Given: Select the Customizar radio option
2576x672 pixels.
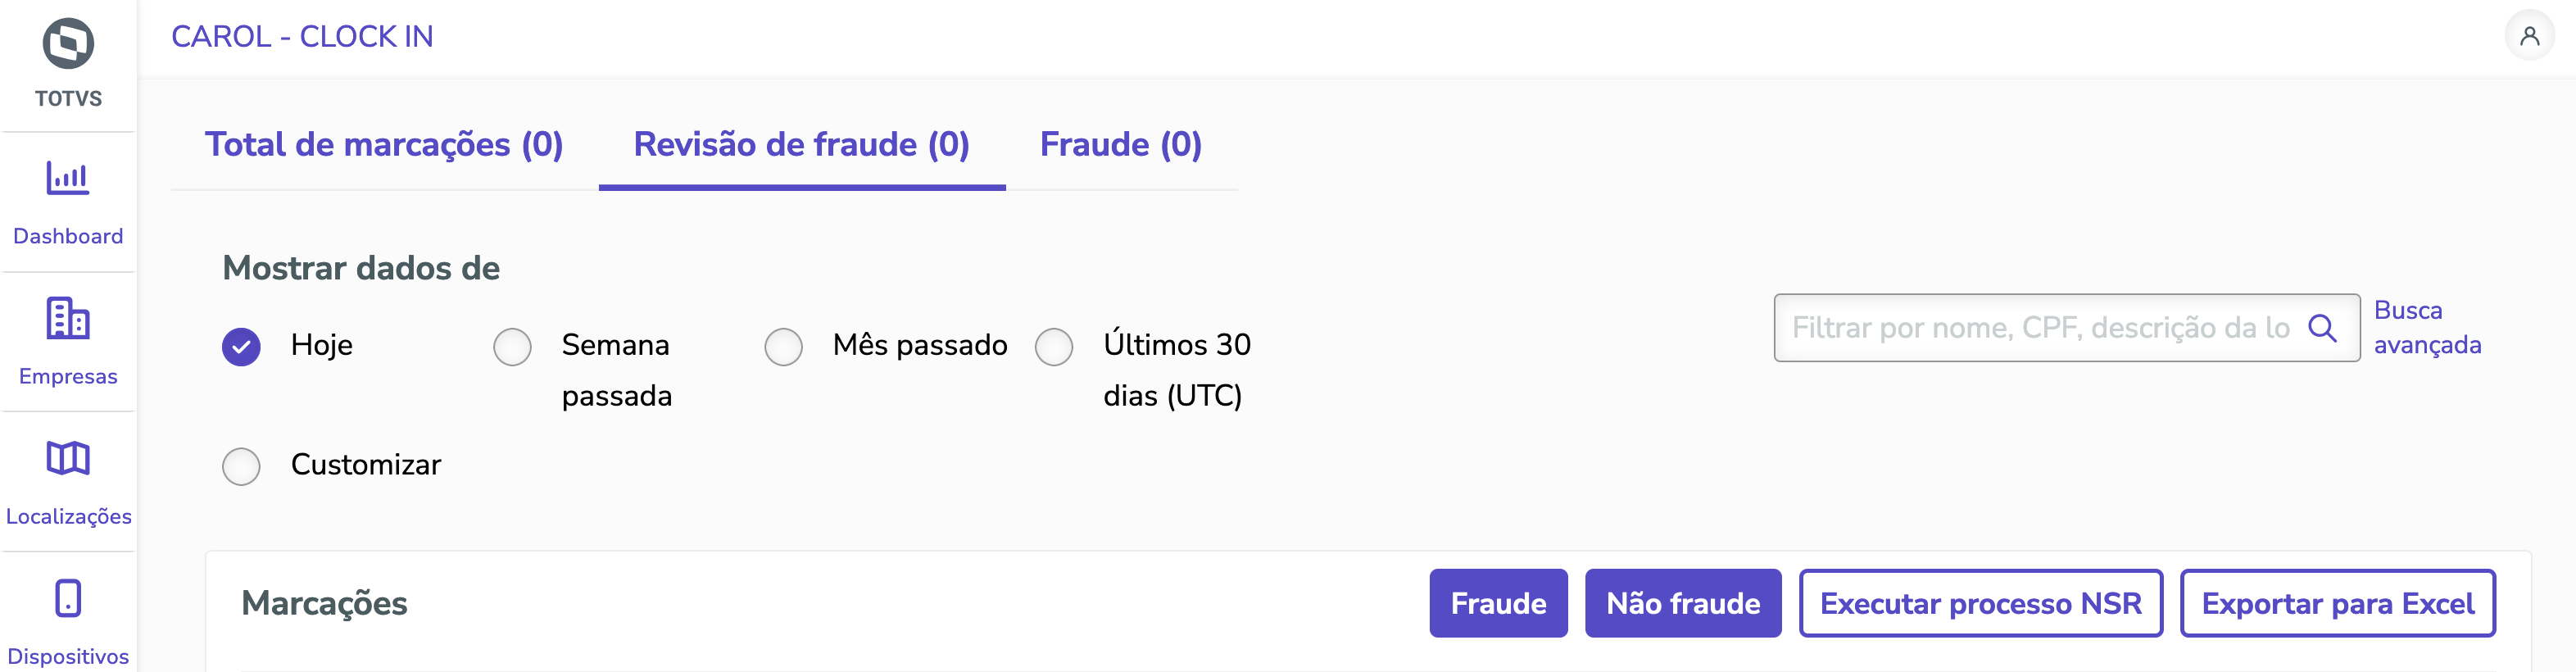Looking at the screenshot, I should pos(241,466).
